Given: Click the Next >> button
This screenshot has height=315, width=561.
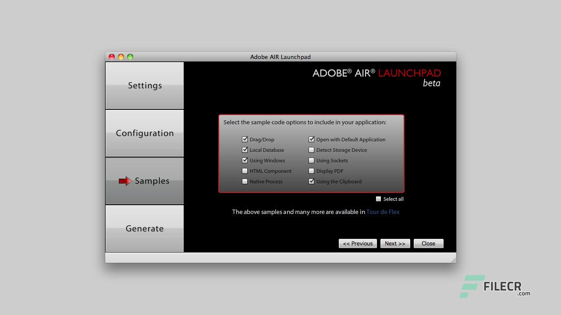Looking at the screenshot, I should click(395, 244).
